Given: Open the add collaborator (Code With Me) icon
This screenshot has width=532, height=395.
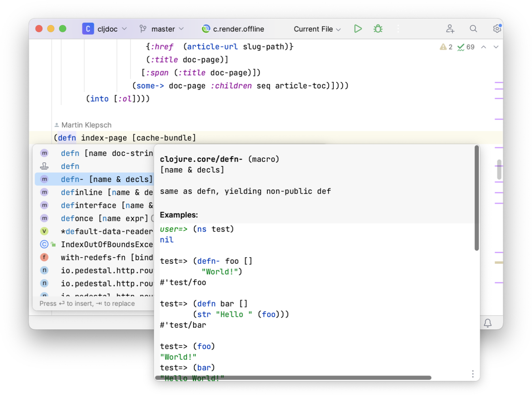Looking at the screenshot, I should click(450, 29).
